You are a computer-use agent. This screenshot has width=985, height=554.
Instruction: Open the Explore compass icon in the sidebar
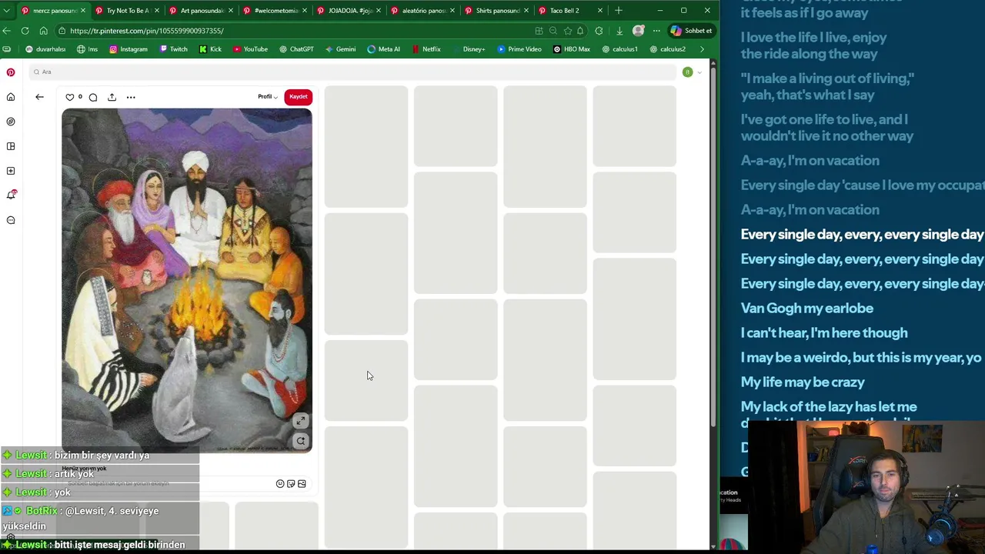tap(11, 122)
